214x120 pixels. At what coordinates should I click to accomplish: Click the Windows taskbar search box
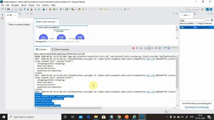pyautogui.click(x=34, y=117)
